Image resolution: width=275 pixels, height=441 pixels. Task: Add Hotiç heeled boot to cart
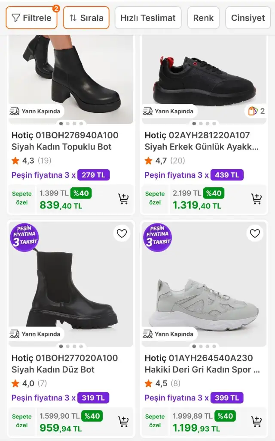click(123, 199)
